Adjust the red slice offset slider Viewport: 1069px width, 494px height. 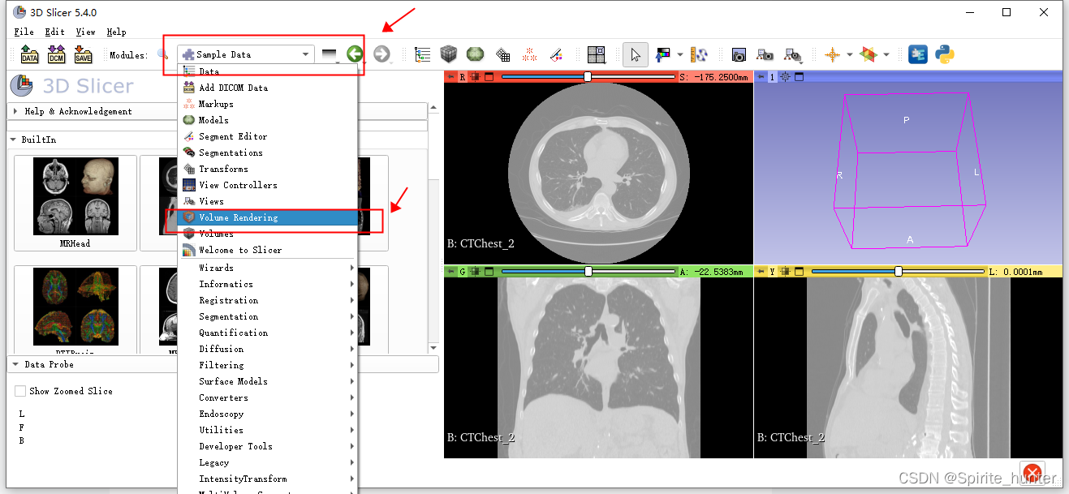point(588,77)
